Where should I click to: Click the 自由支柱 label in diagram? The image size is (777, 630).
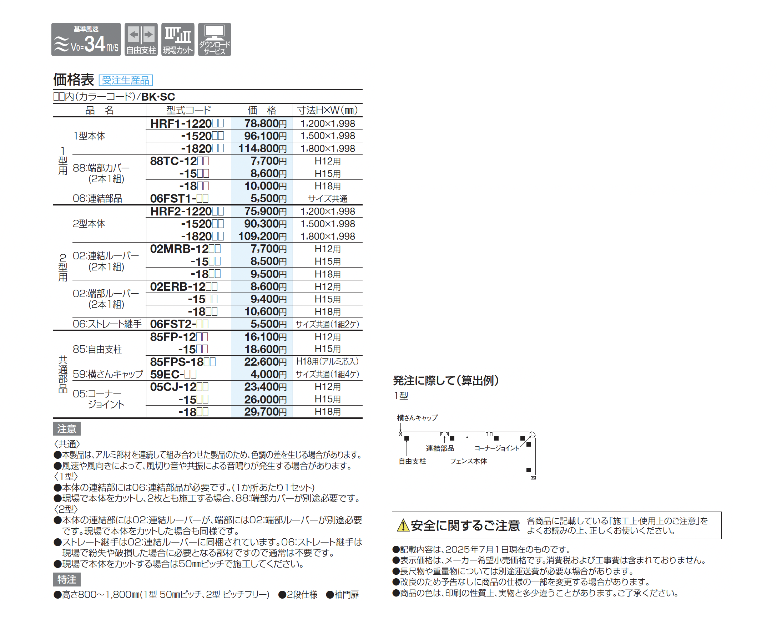[x=412, y=461]
